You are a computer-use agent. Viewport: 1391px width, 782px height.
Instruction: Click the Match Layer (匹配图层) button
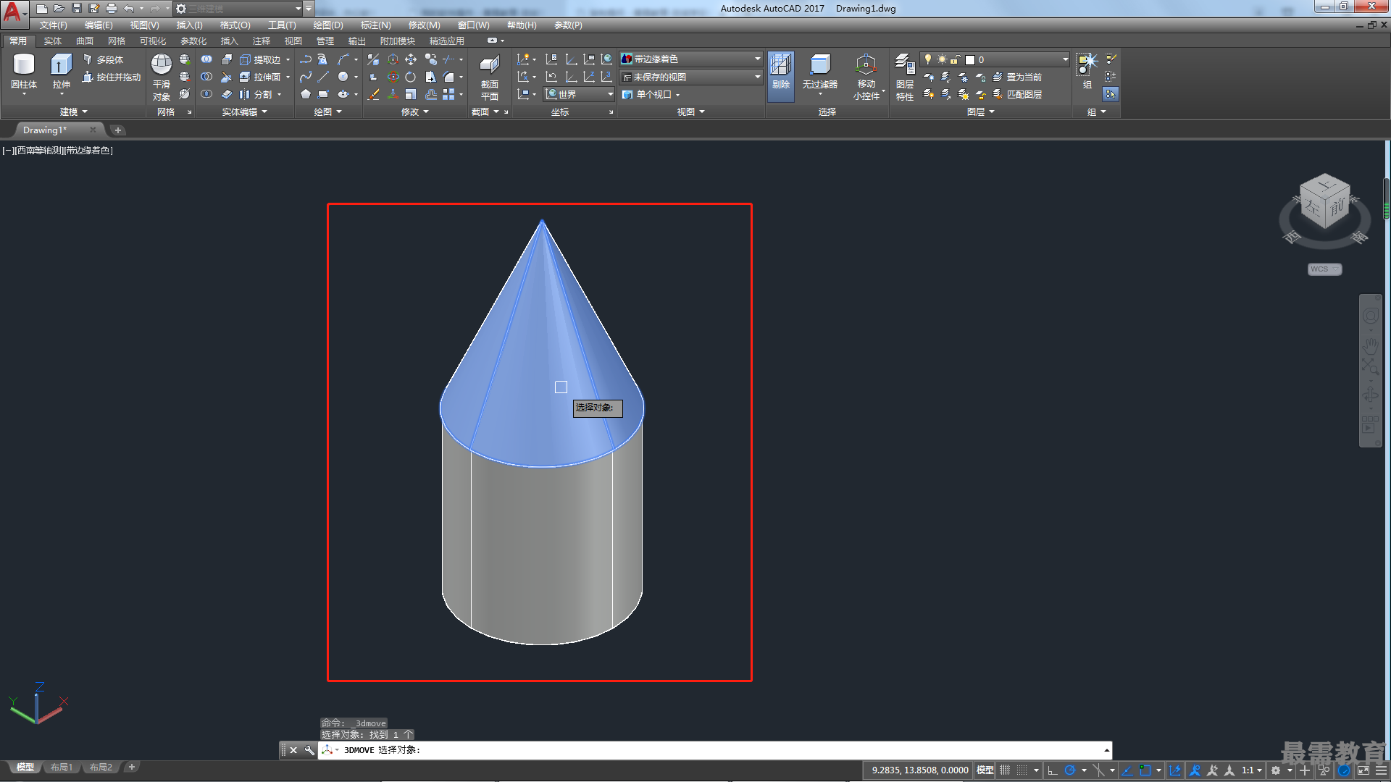point(1017,94)
